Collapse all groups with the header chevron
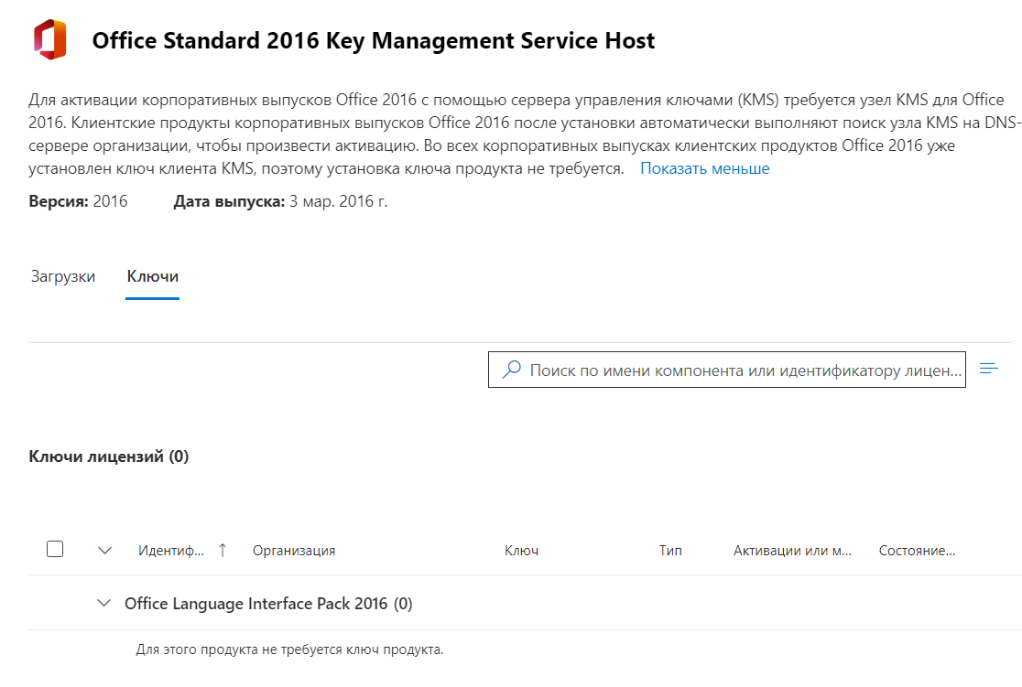1022x687 pixels. [x=104, y=550]
